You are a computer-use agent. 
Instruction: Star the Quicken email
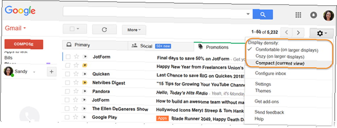click(76, 74)
